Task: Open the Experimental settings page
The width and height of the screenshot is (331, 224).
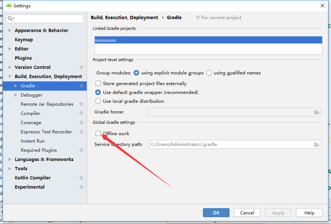Action: tap(30, 187)
